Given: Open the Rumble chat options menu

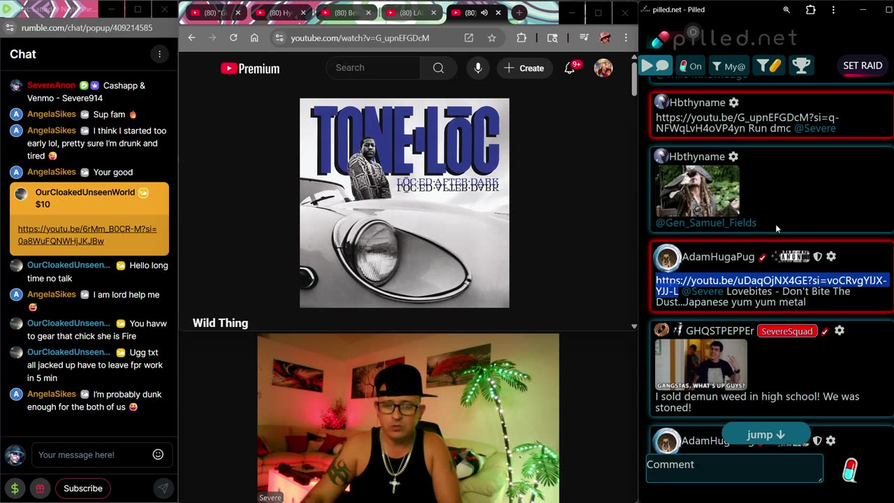Looking at the screenshot, I should coord(159,54).
